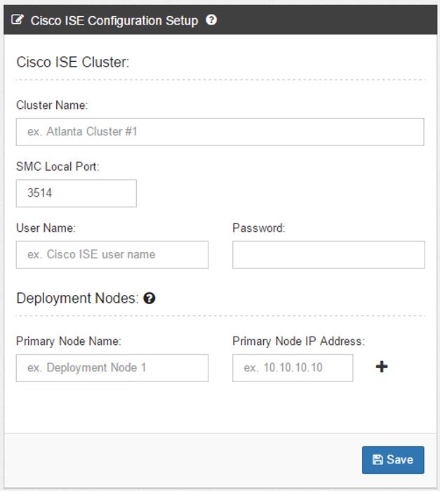Select the SMC Local Port field

(x=76, y=193)
